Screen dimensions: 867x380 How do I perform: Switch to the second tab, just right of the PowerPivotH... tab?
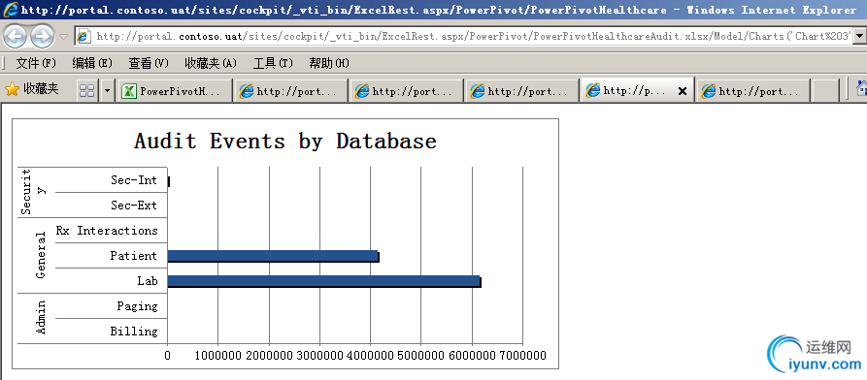point(291,91)
